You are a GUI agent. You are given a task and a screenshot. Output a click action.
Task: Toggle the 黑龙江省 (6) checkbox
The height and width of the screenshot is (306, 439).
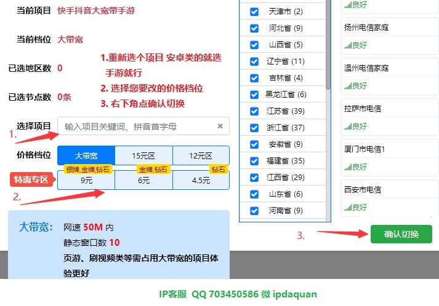[x=254, y=95]
